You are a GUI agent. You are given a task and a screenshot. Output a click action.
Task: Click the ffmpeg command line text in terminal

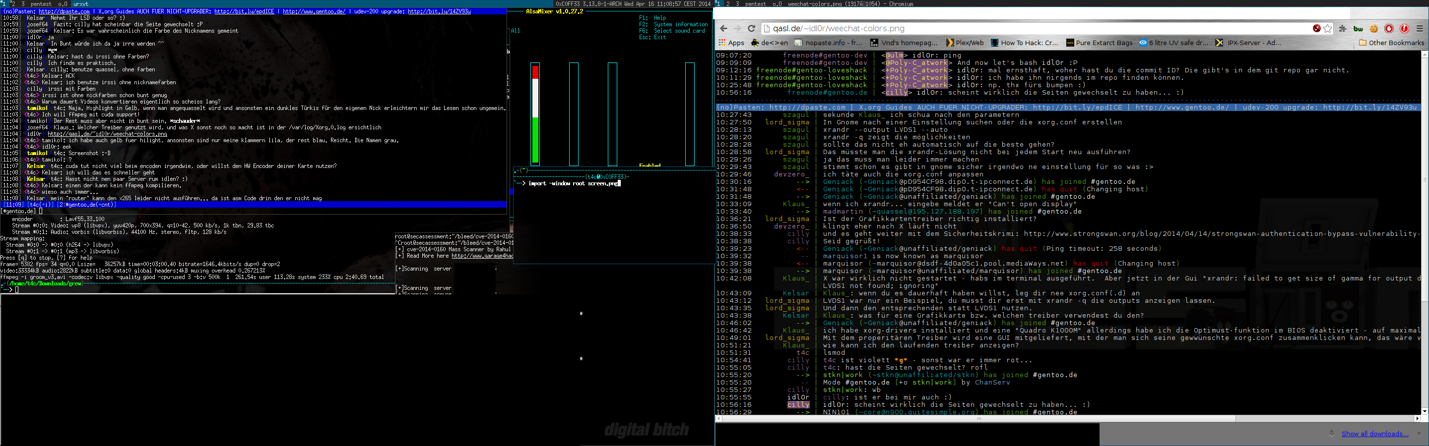pyautogui.click(x=192, y=277)
